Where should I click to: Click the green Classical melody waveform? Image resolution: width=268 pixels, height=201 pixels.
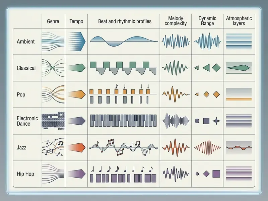(176, 68)
